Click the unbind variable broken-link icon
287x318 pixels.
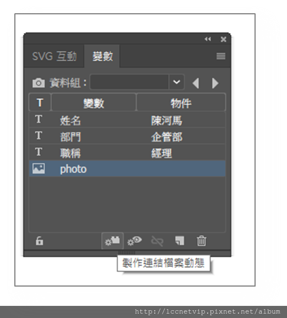[157, 241]
